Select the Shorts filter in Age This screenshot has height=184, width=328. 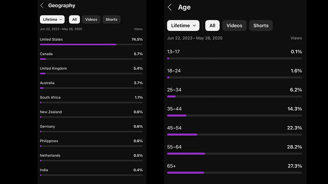point(261,26)
